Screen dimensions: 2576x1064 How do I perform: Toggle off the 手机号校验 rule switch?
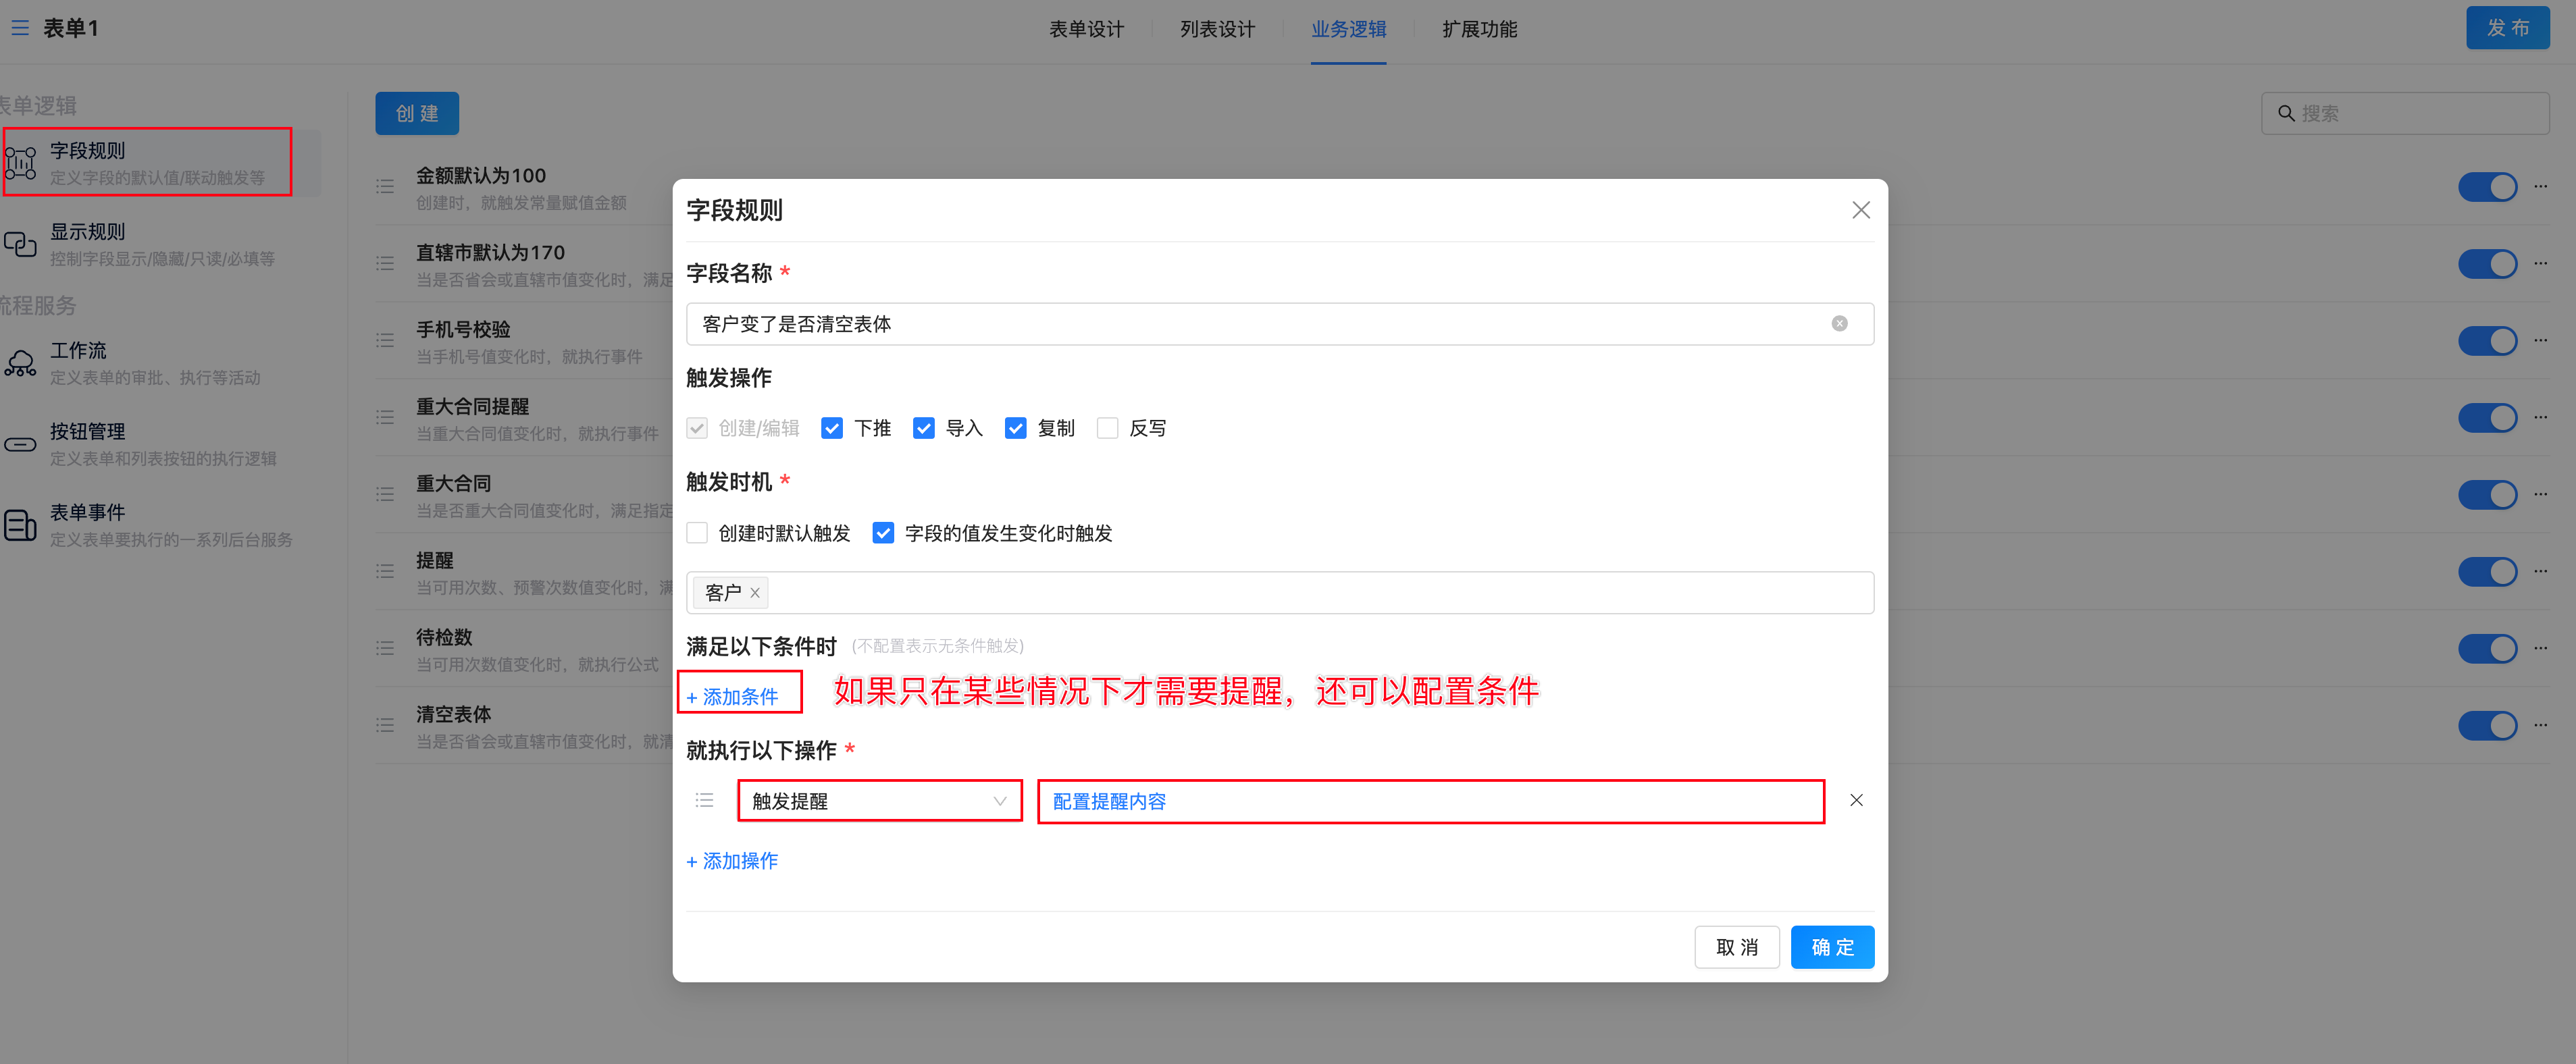pos(2487,341)
